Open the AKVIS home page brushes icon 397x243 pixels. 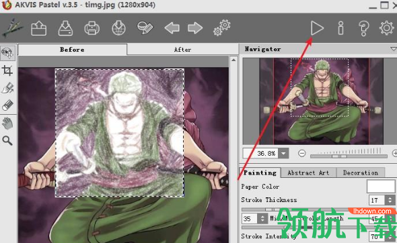tap(12, 28)
